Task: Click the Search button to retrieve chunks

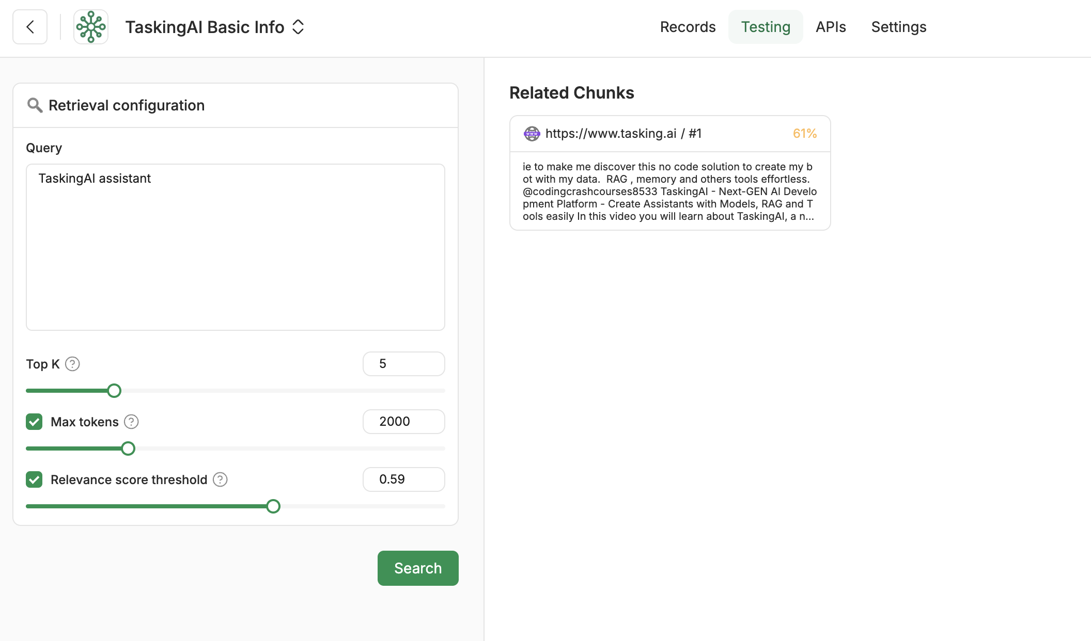Action: pos(418,568)
